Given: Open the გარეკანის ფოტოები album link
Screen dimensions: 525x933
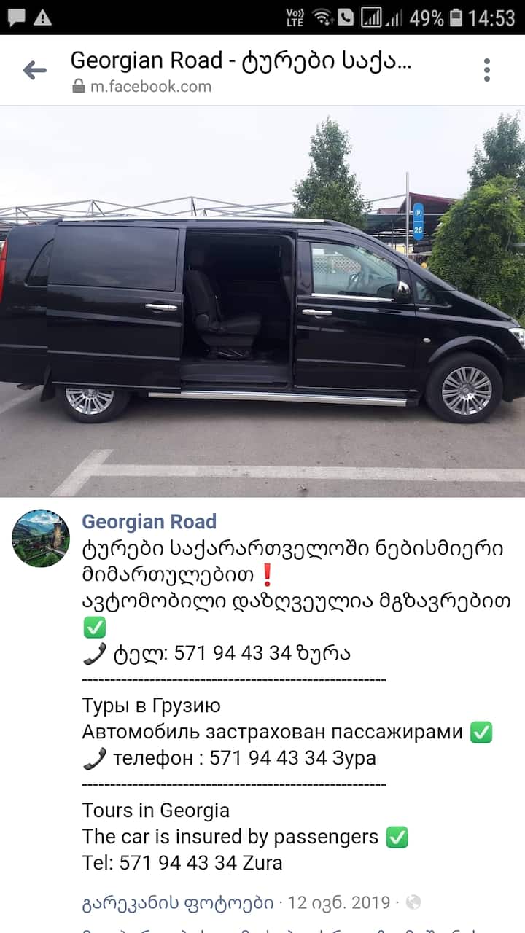Looking at the screenshot, I should [178, 903].
